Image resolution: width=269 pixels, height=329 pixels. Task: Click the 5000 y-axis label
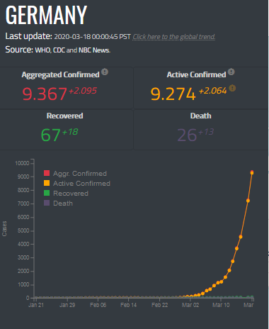point(23,230)
